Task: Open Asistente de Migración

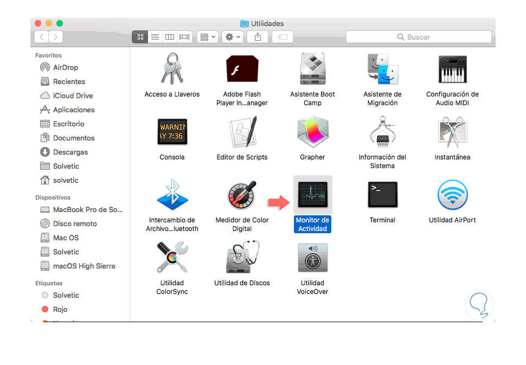Action: (382, 69)
